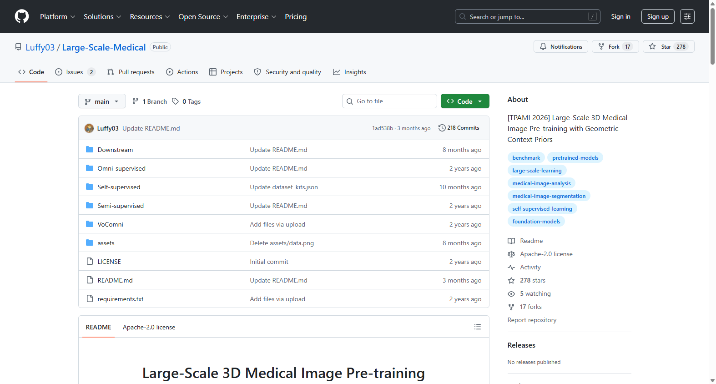Image resolution: width=716 pixels, height=384 pixels.
Task: Focus the Search or jump to field
Action: pyautogui.click(x=528, y=16)
